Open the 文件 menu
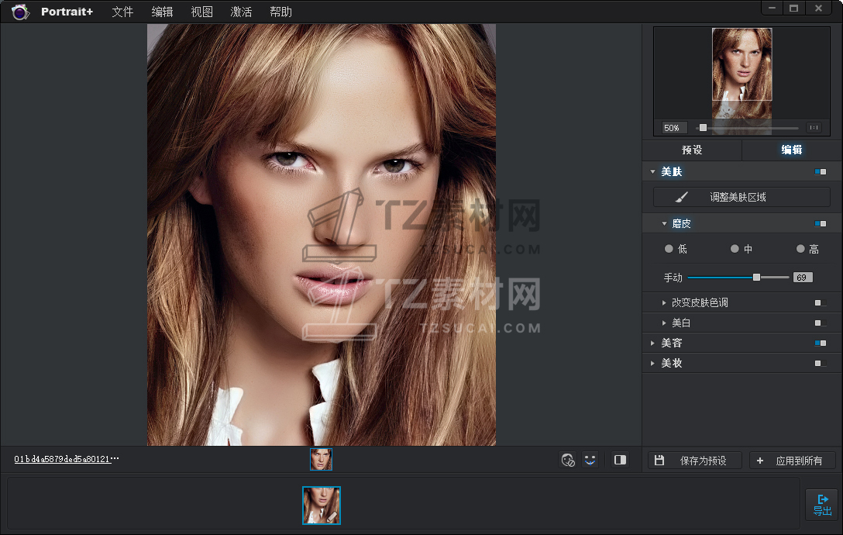843x535 pixels. pyautogui.click(x=122, y=12)
